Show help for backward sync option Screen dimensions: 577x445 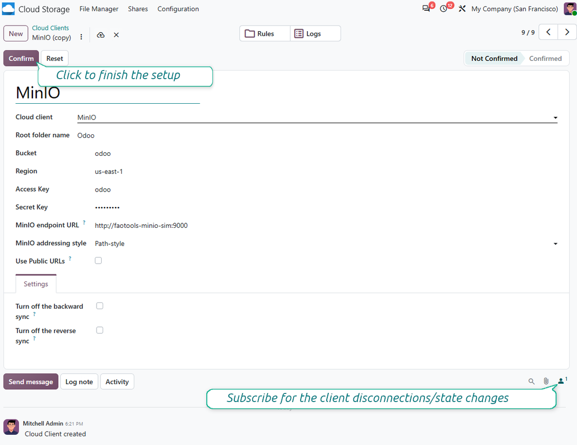coord(34,314)
